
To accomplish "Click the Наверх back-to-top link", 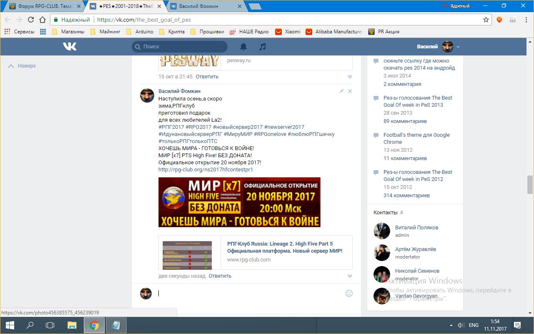I will pyautogui.click(x=22, y=66).
